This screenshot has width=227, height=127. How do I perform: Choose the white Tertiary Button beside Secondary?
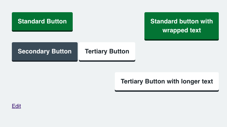[x=107, y=52]
